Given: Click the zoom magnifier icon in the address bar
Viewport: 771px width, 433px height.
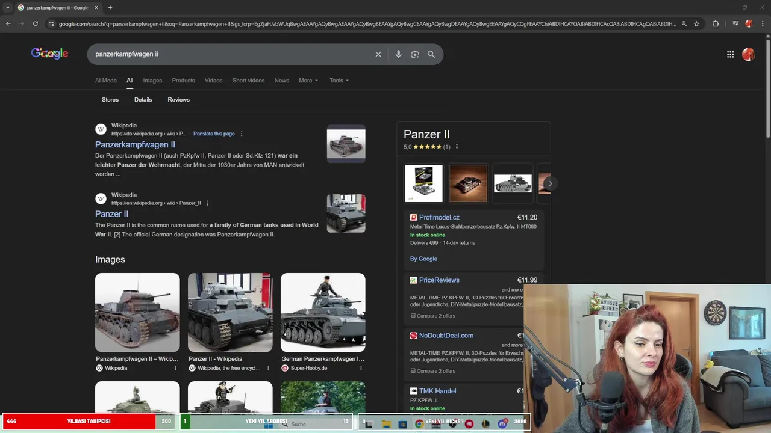Looking at the screenshot, I should (684, 23).
